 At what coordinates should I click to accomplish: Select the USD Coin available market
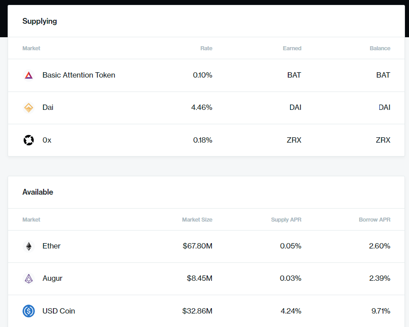click(207, 311)
